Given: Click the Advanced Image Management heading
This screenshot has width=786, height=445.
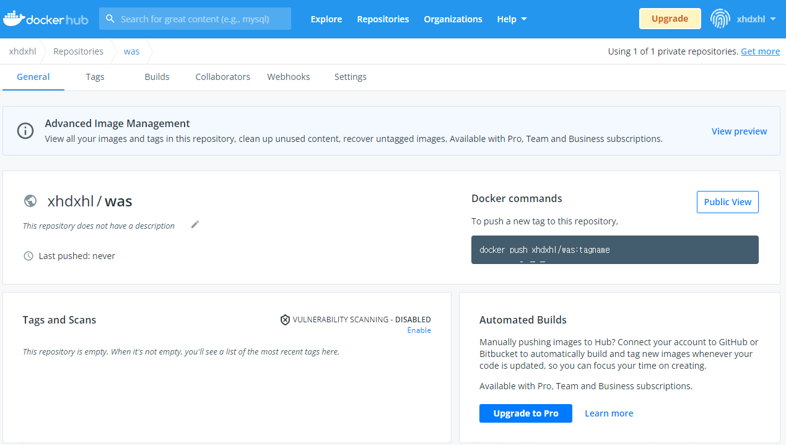Looking at the screenshot, I should (x=117, y=123).
